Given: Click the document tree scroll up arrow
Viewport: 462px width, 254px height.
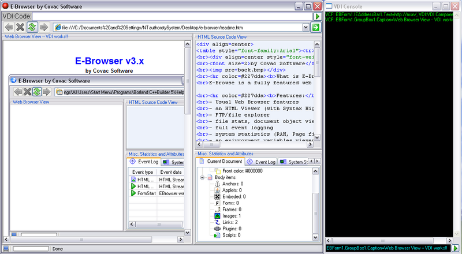Looking at the screenshot, I should click(315, 171).
